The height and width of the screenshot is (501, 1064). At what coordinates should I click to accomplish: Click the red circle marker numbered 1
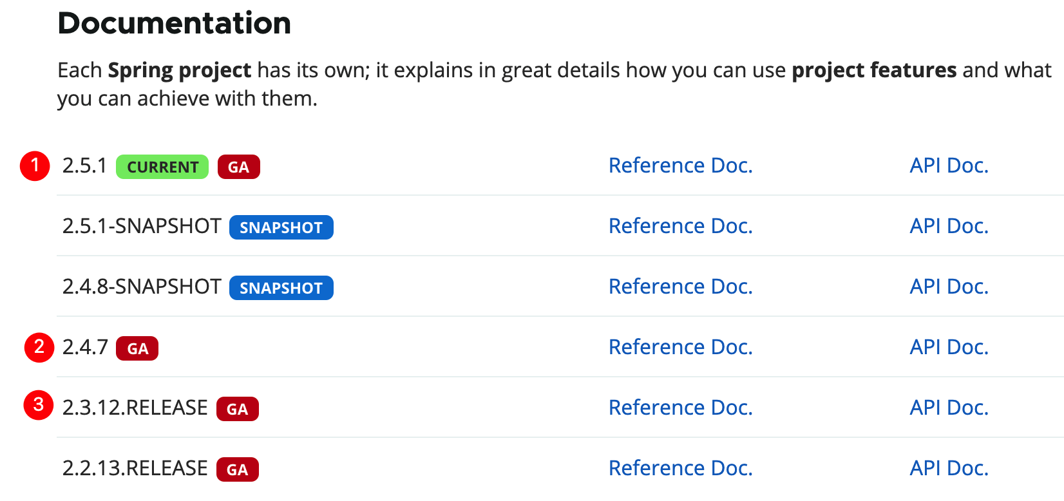(35, 166)
